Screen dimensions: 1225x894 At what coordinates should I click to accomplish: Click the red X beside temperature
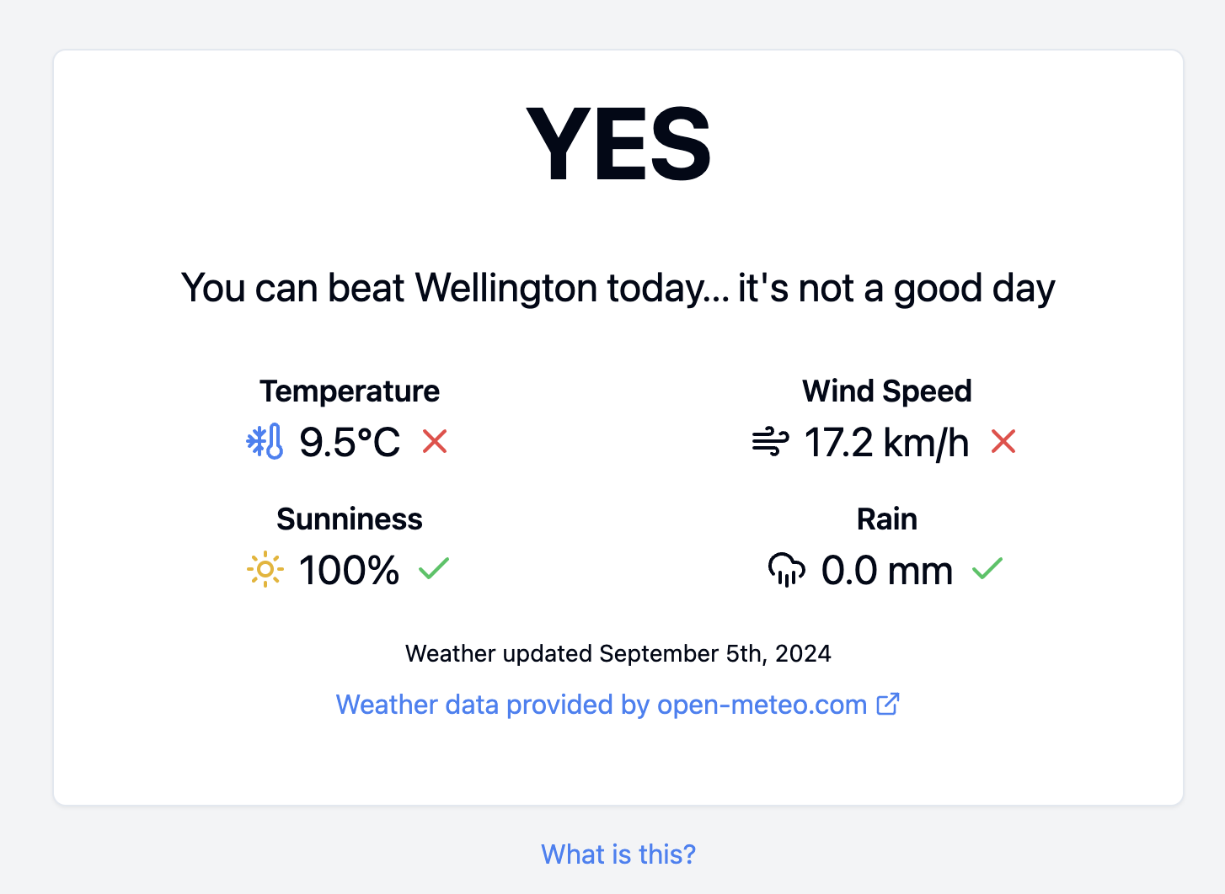tap(435, 441)
